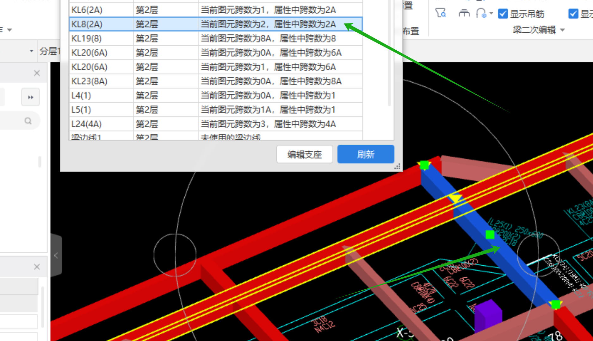Click the double-arrow expand button in left panel

pos(31,97)
